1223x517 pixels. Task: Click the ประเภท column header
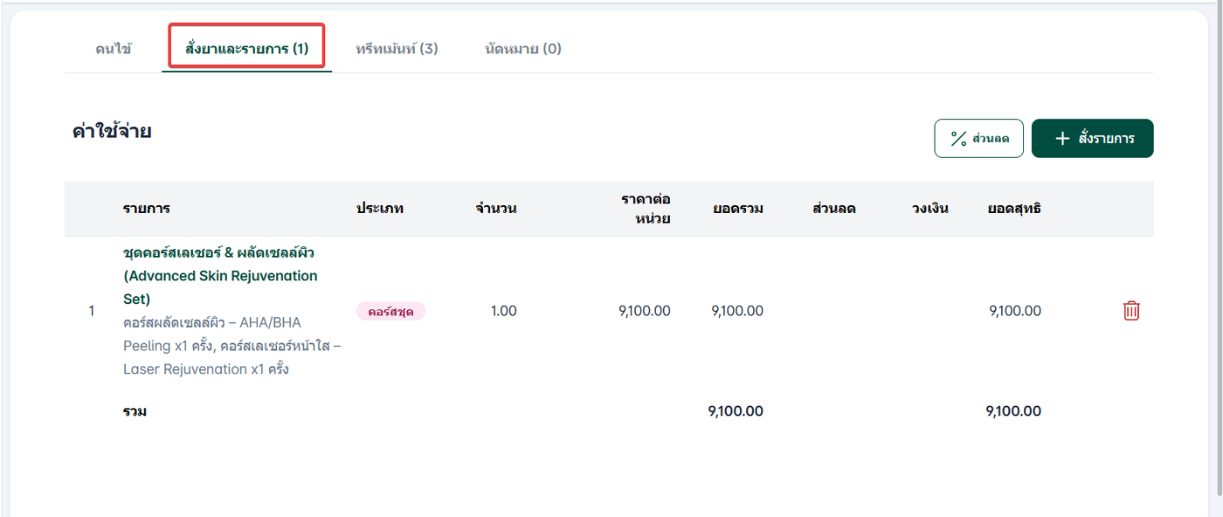(380, 209)
